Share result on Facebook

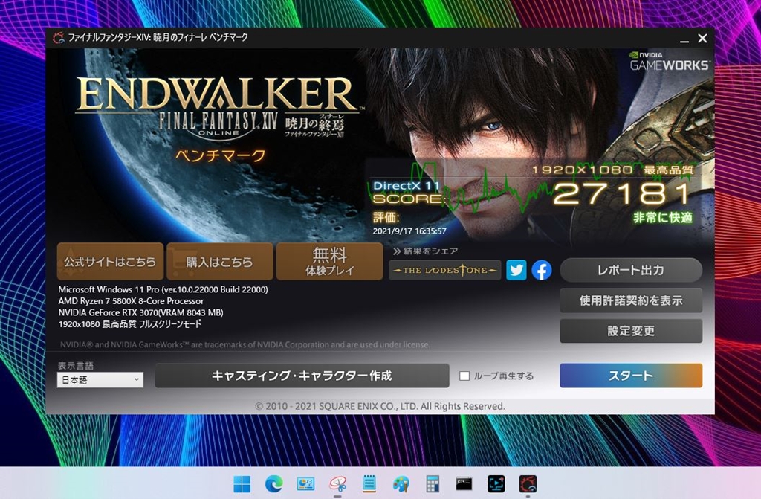tap(542, 270)
